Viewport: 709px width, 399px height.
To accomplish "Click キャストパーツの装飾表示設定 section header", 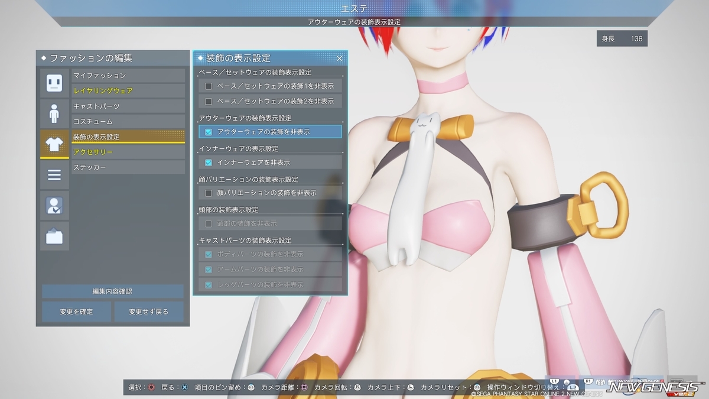I will 245,241.
